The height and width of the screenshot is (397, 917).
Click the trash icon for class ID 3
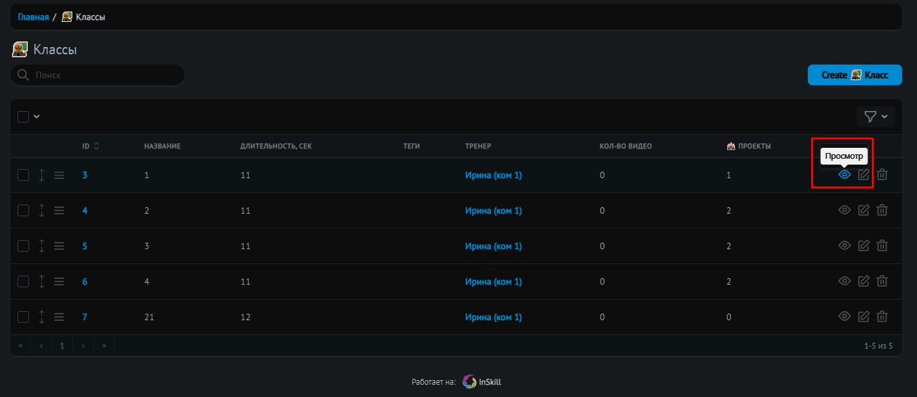882,175
